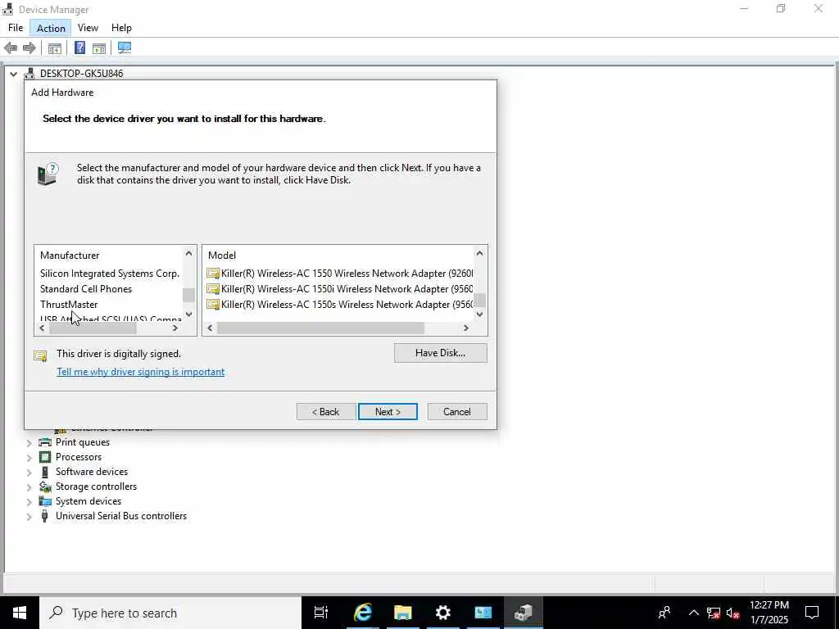Click the Device Manager taskbar button
This screenshot has width=839, height=629.
tap(524, 613)
